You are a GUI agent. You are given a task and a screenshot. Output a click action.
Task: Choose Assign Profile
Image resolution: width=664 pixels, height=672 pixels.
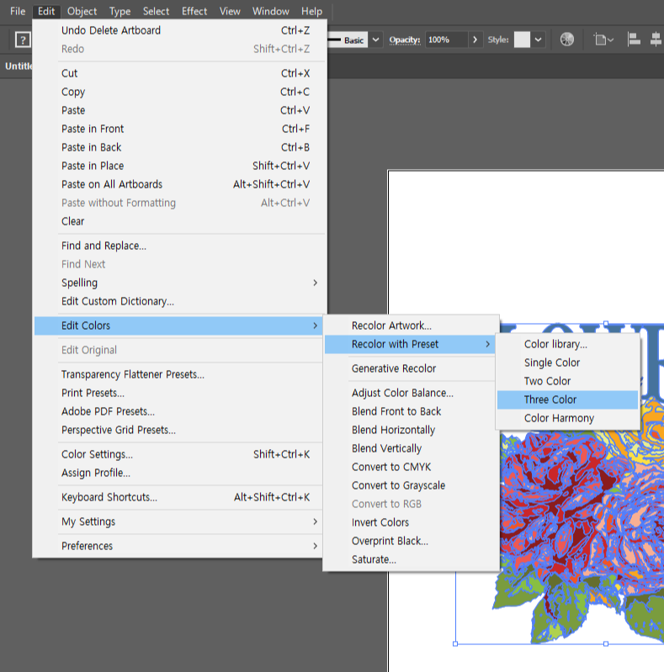178,473
